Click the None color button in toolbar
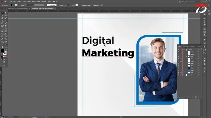 (6, 57)
